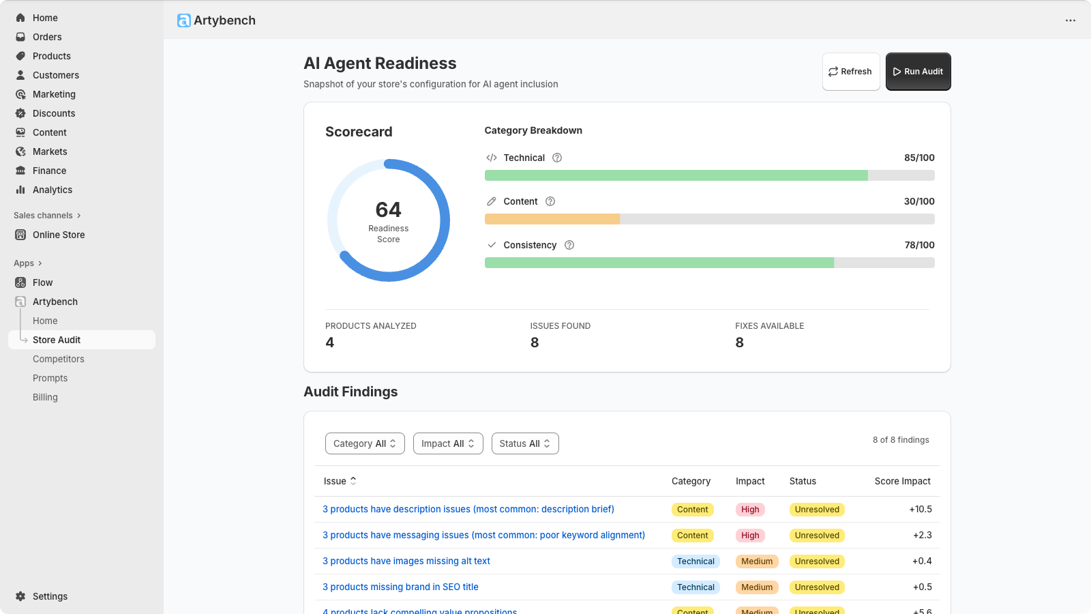Viewport: 1091px width, 614px height.
Task: Click the Marketing megaphone icon
Action: point(20,94)
